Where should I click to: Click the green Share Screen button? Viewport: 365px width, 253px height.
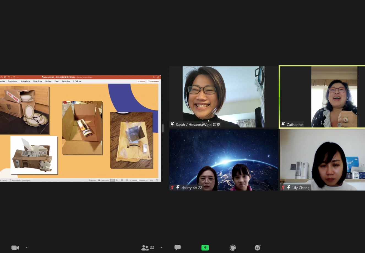(x=205, y=248)
